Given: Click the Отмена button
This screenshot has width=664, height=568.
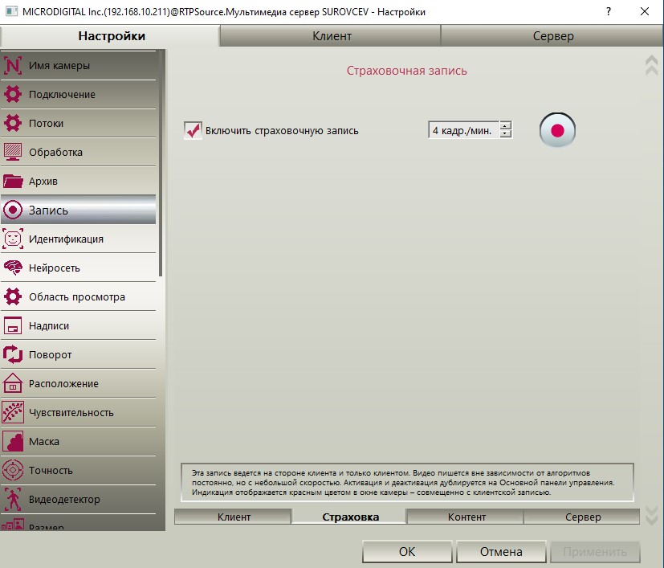Looking at the screenshot, I should tap(501, 551).
